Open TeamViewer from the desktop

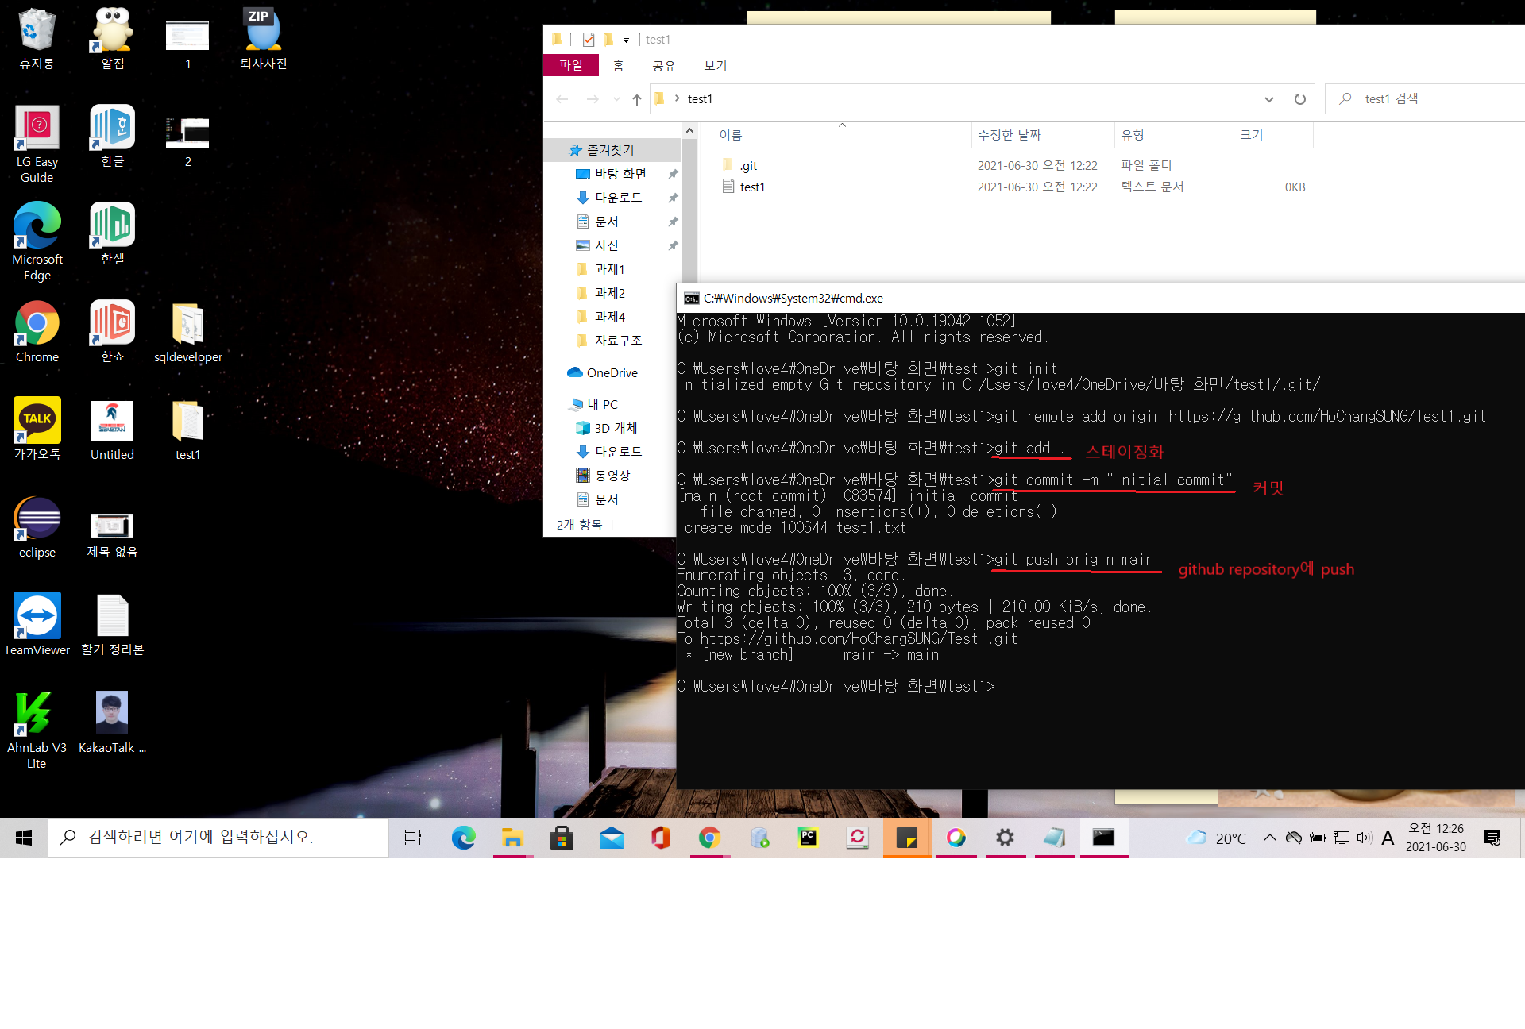[x=37, y=615]
